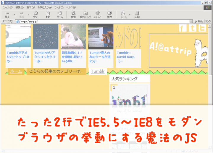Viewport: 213px width, 153px height.
Task: Open the お気に入り(A) menu
Action: [x=45, y=7]
